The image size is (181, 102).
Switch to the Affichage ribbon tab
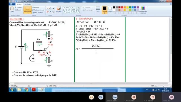pos(28,4)
